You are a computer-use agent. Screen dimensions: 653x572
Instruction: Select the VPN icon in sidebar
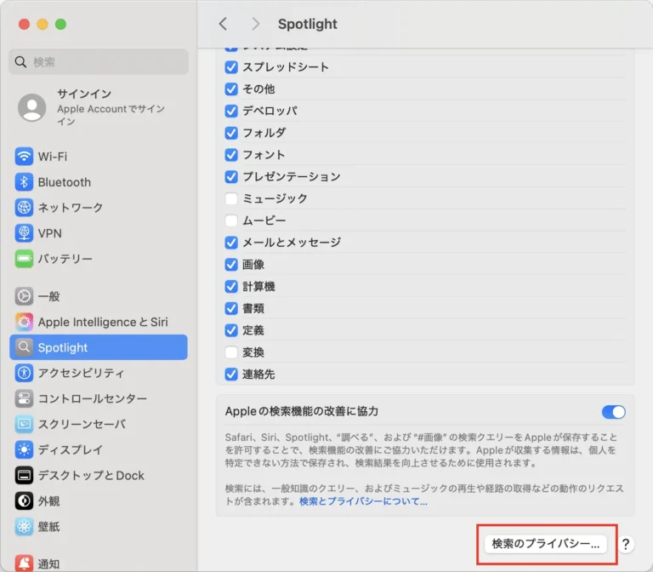(24, 233)
